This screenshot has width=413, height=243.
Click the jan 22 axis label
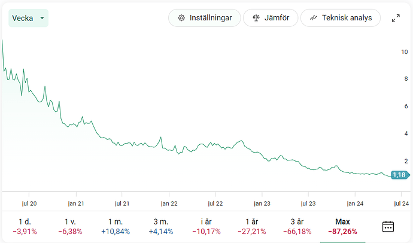pos(169,203)
